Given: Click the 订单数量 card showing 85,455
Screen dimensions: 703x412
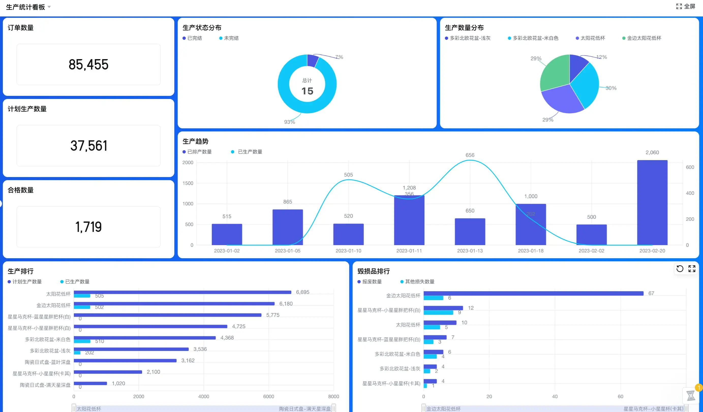Looking at the screenshot, I should click(88, 65).
